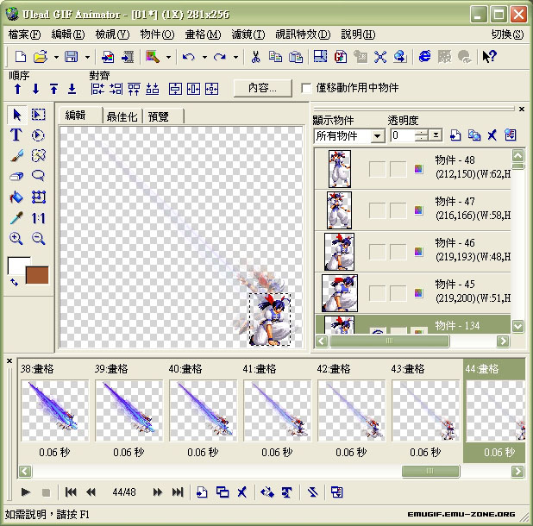This screenshot has height=526, width=533.
Task: Go to the last frame
Action: pyautogui.click(x=178, y=492)
